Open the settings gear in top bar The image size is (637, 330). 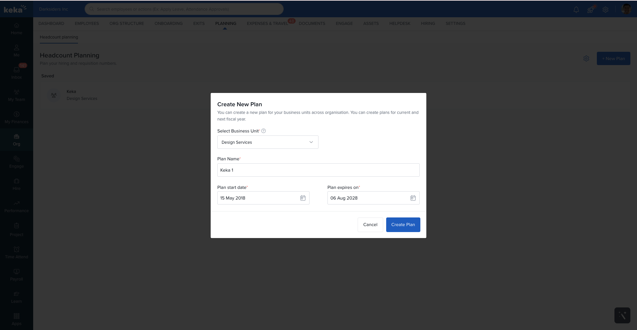605,10
